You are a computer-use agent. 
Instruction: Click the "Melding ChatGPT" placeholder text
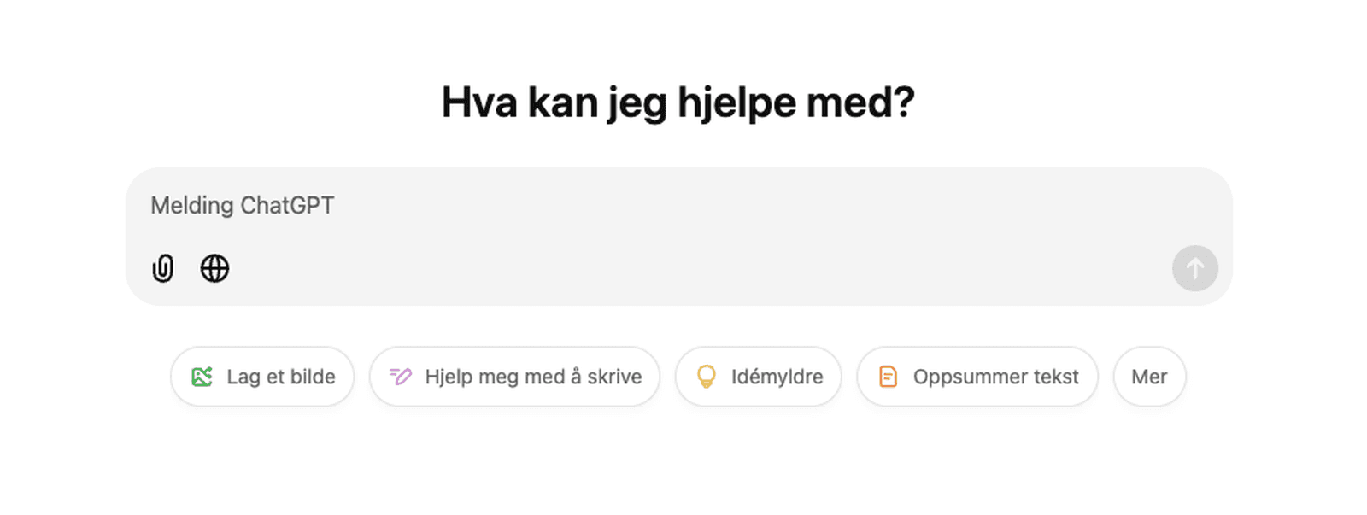click(243, 206)
